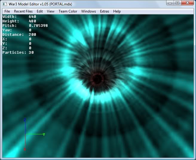Click the blue Z axis label
This screenshot has width=196, height=160.
pos(25,120)
